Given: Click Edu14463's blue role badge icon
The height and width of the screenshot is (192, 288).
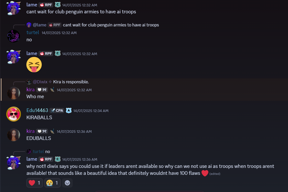Looking at the screenshot, I should click(x=69, y=110).
